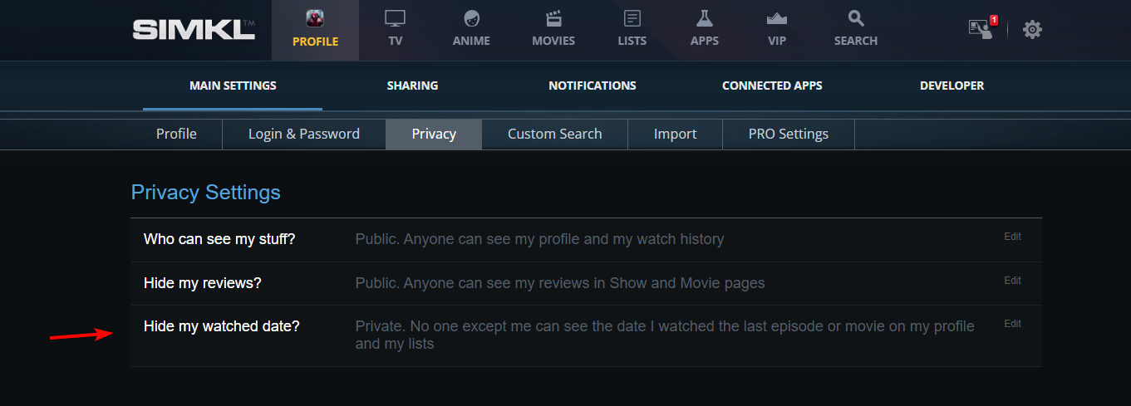Open the Apps flask icon

tap(705, 18)
